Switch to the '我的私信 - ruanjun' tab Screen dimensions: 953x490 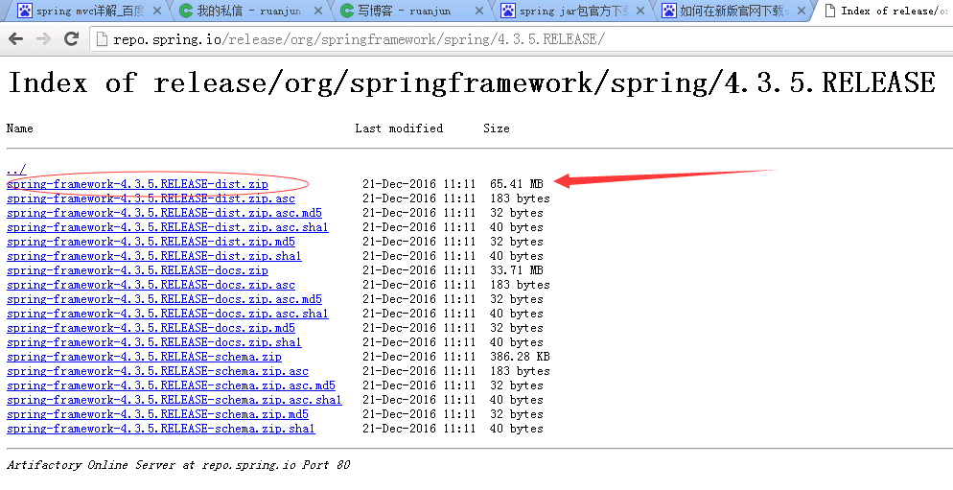[249, 11]
